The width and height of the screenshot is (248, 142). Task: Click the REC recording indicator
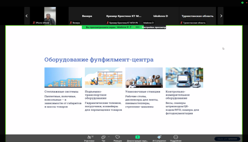tap(136, 27)
